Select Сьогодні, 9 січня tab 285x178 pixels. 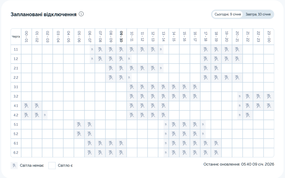(x=227, y=14)
